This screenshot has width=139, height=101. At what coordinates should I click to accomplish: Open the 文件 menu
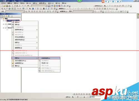click(x=3, y=3)
